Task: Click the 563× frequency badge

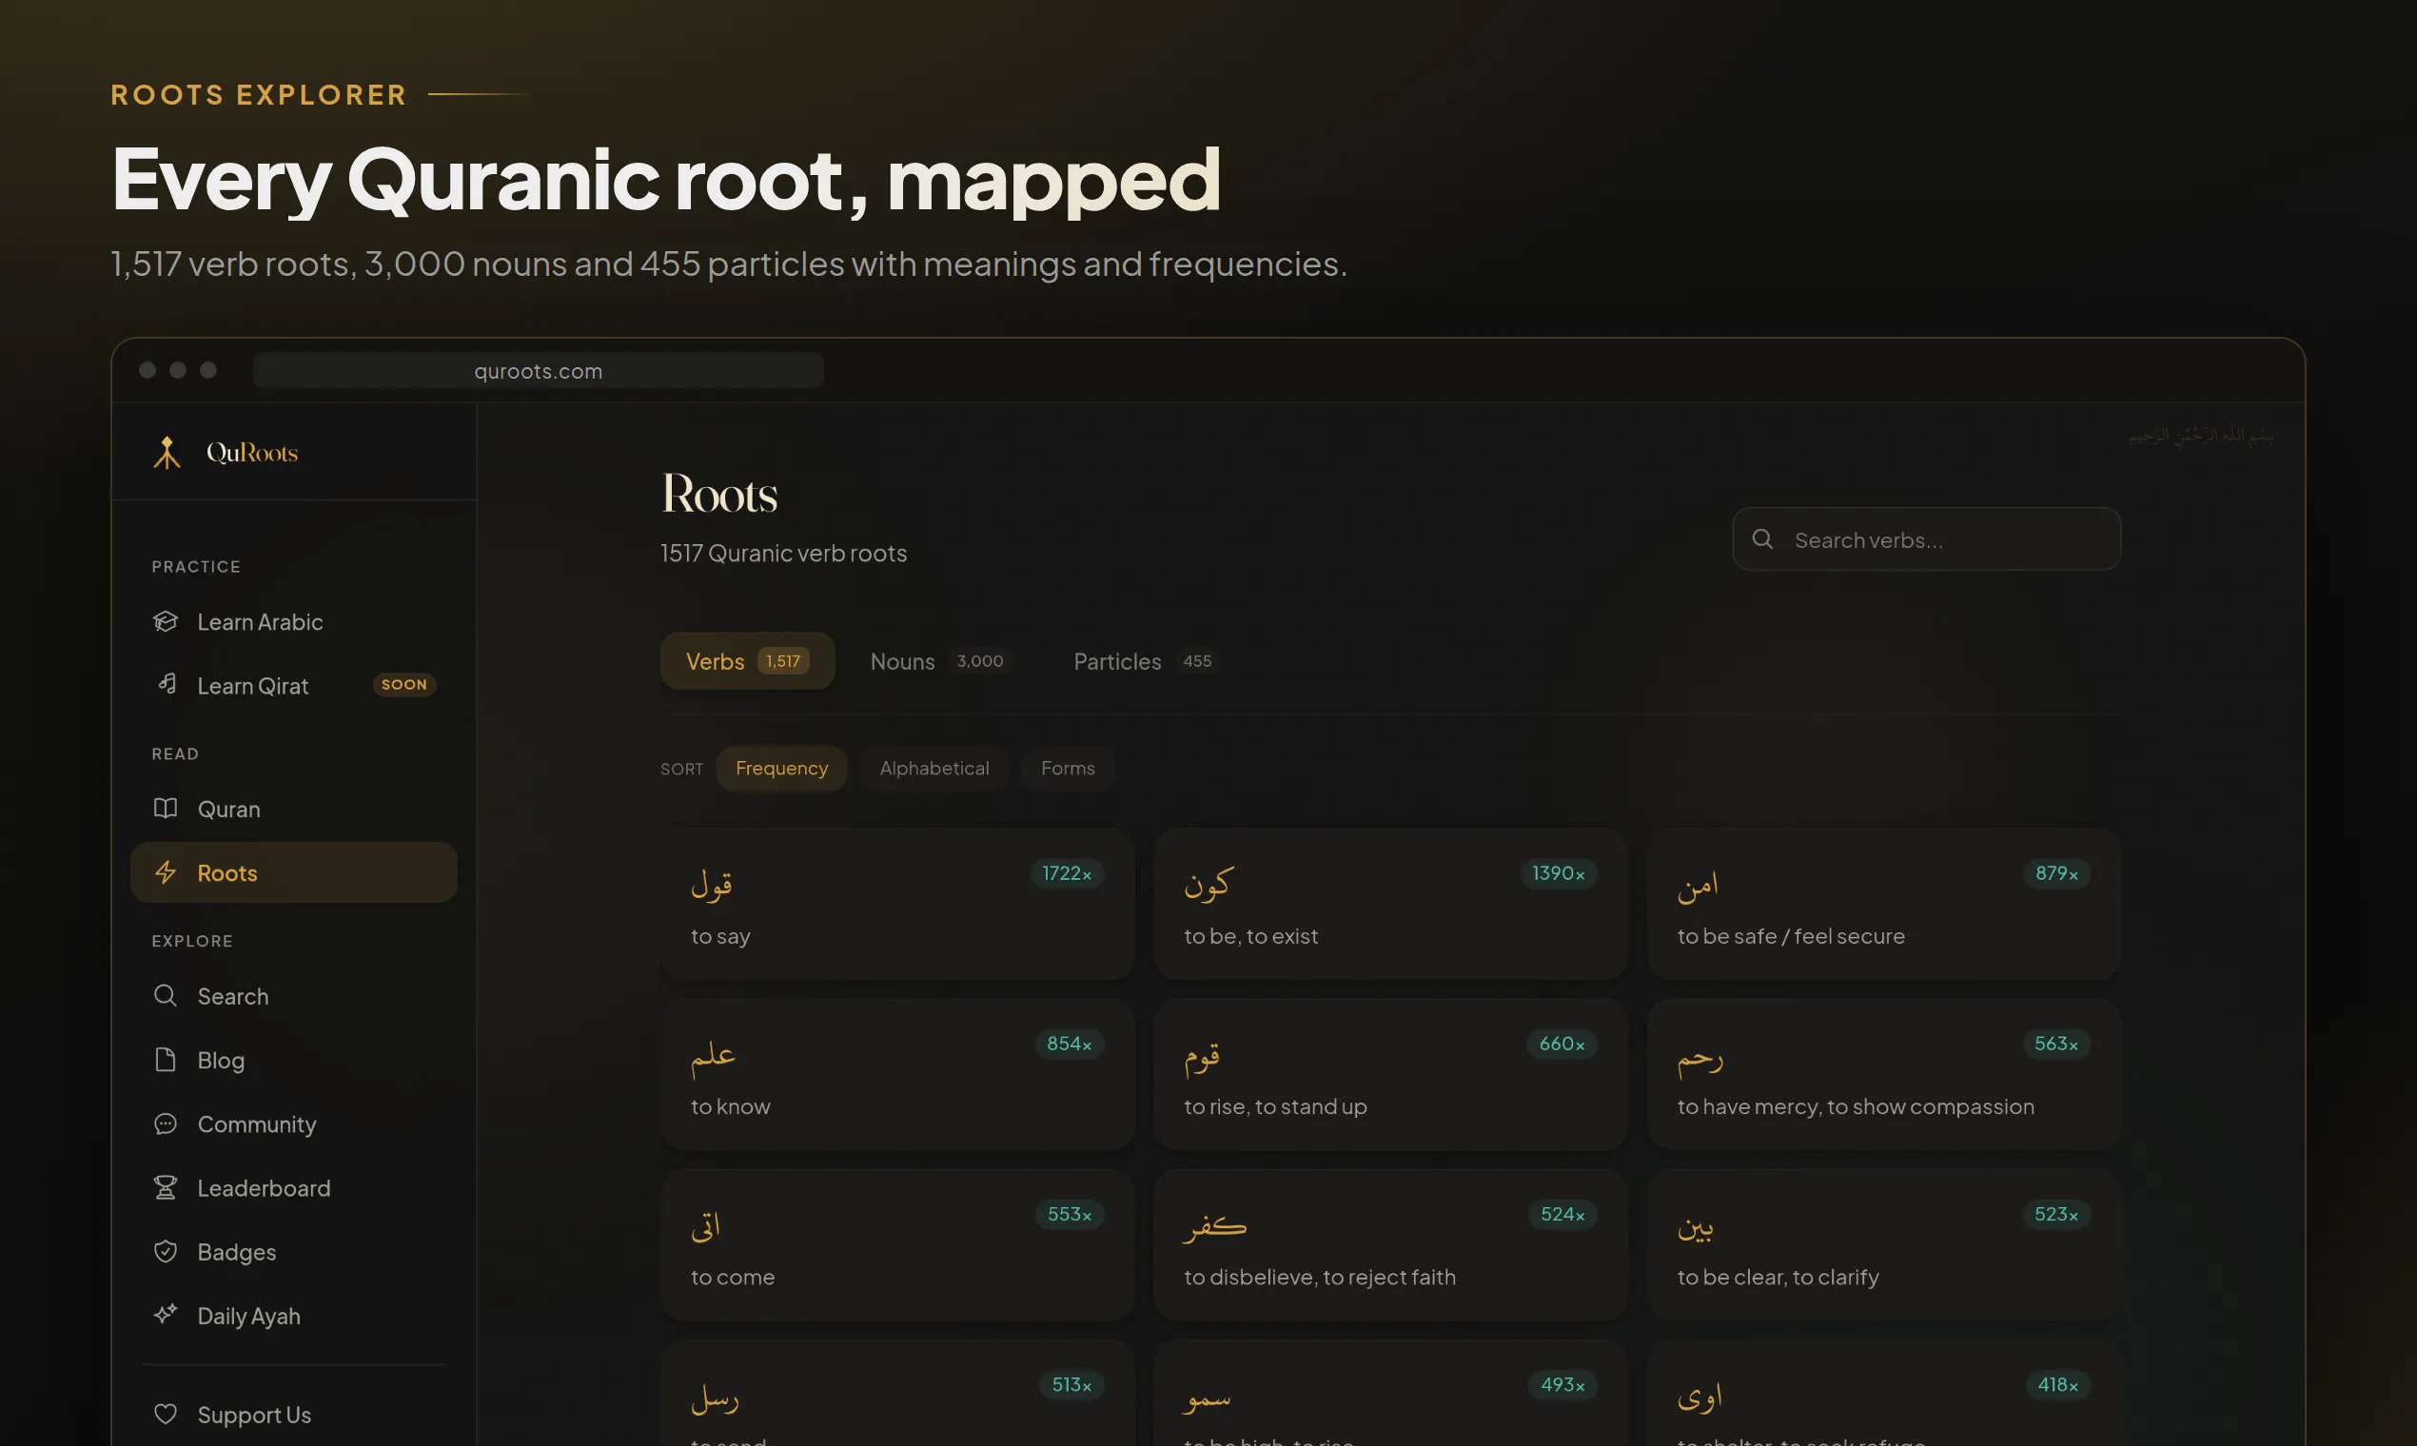Action: click(2056, 1044)
